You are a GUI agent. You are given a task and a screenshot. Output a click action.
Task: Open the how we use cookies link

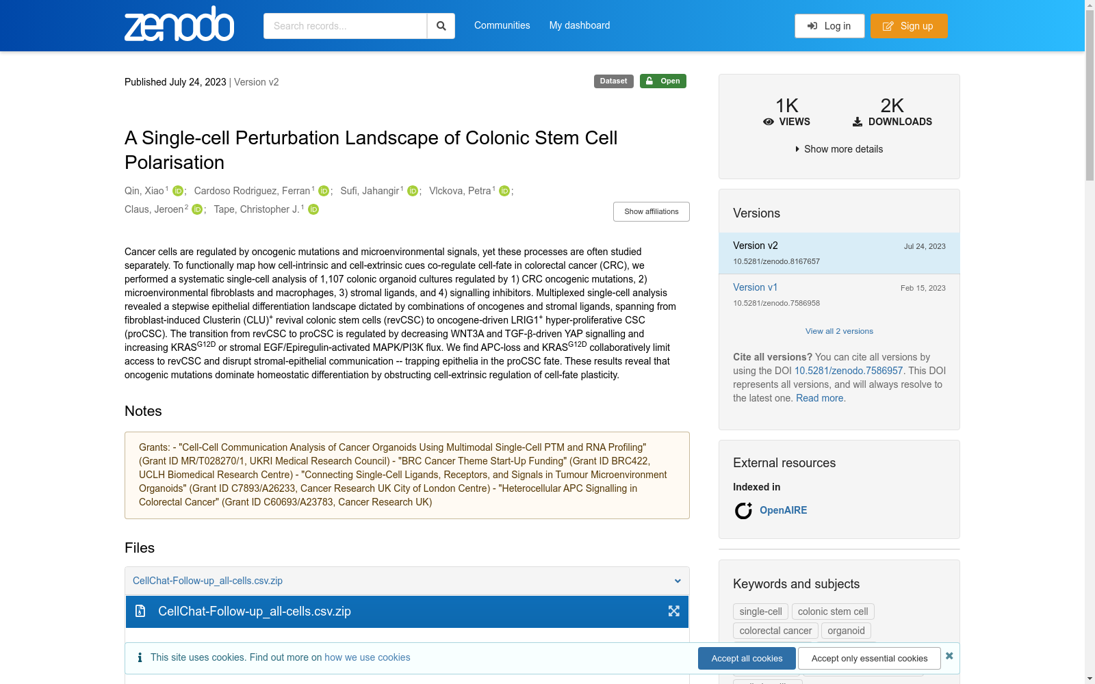[368, 657]
